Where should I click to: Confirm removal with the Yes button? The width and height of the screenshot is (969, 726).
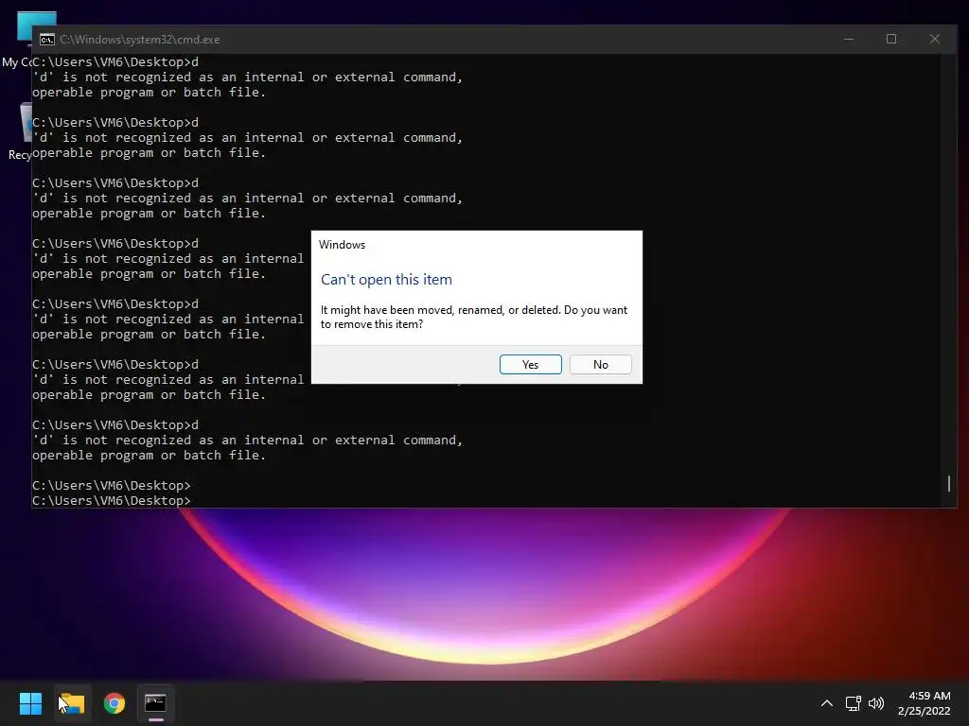coord(530,364)
